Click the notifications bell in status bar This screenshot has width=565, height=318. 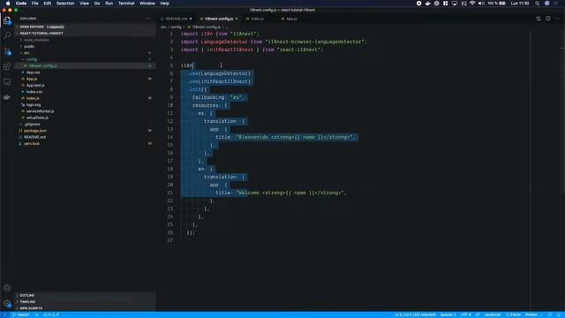[x=559, y=314]
